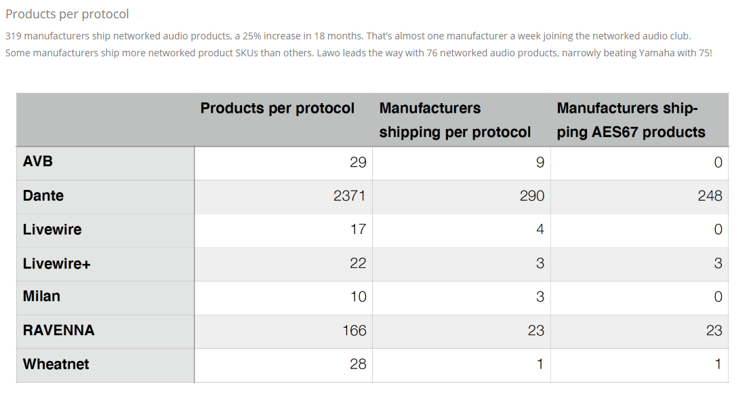Select the RAVENNA products cell showing 166
The width and height of the screenshot is (749, 403).
(283, 332)
